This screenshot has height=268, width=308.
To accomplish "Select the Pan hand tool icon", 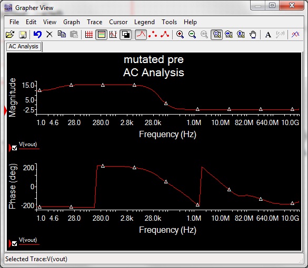I will [x=253, y=35].
